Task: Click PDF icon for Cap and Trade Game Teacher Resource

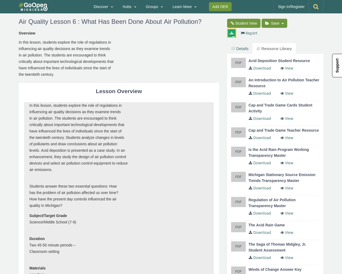Action: [x=238, y=132]
